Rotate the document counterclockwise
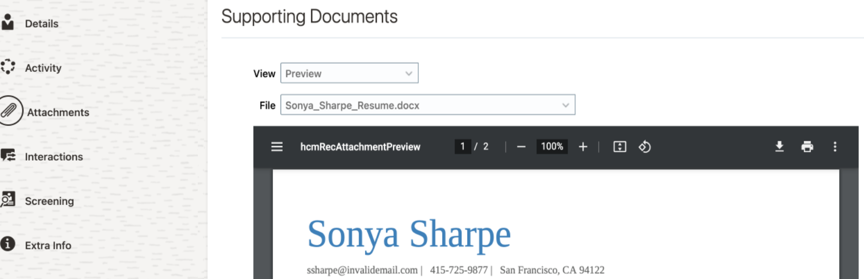The height and width of the screenshot is (279, 864). coord(645,147)
